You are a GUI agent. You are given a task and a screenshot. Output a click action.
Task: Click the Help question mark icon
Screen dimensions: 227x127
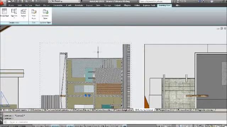click(x=212, y=1)
